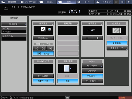Open the 倍率設定 zoom settings

click(92, 23)
